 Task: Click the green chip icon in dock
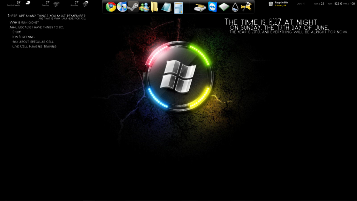tap(224, 7)
